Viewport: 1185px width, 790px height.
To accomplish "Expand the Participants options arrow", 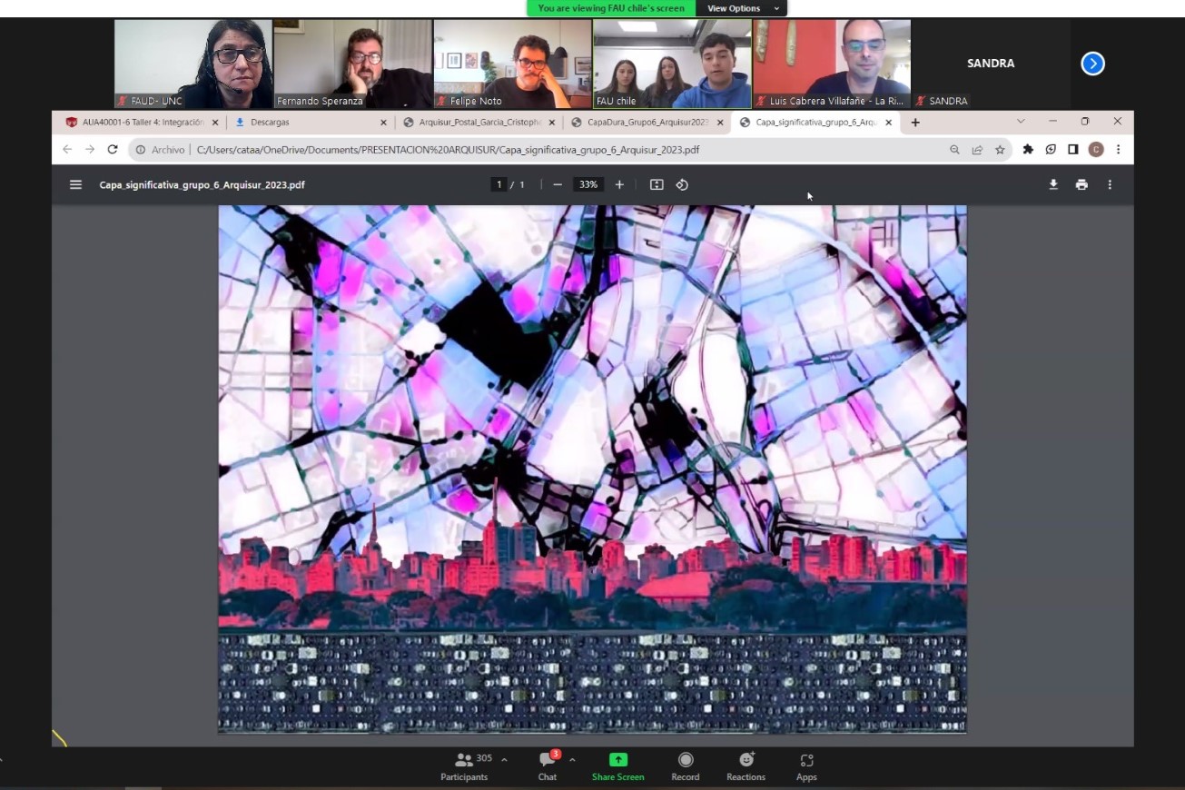I will coord(504,760).
